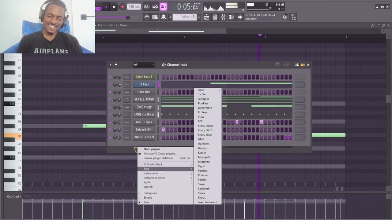Mute the [808] Plugg channel
The image size is (392, 220).
(x=111, y=107)
